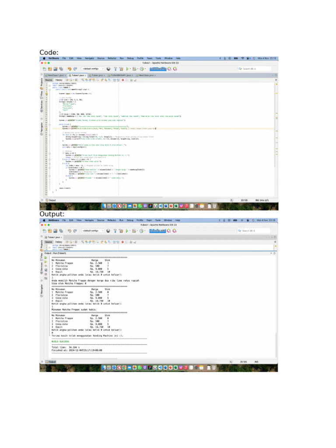
Task: Click the Save All icon in Output screenshot toolbar
Action: click(x=61, y=231)
